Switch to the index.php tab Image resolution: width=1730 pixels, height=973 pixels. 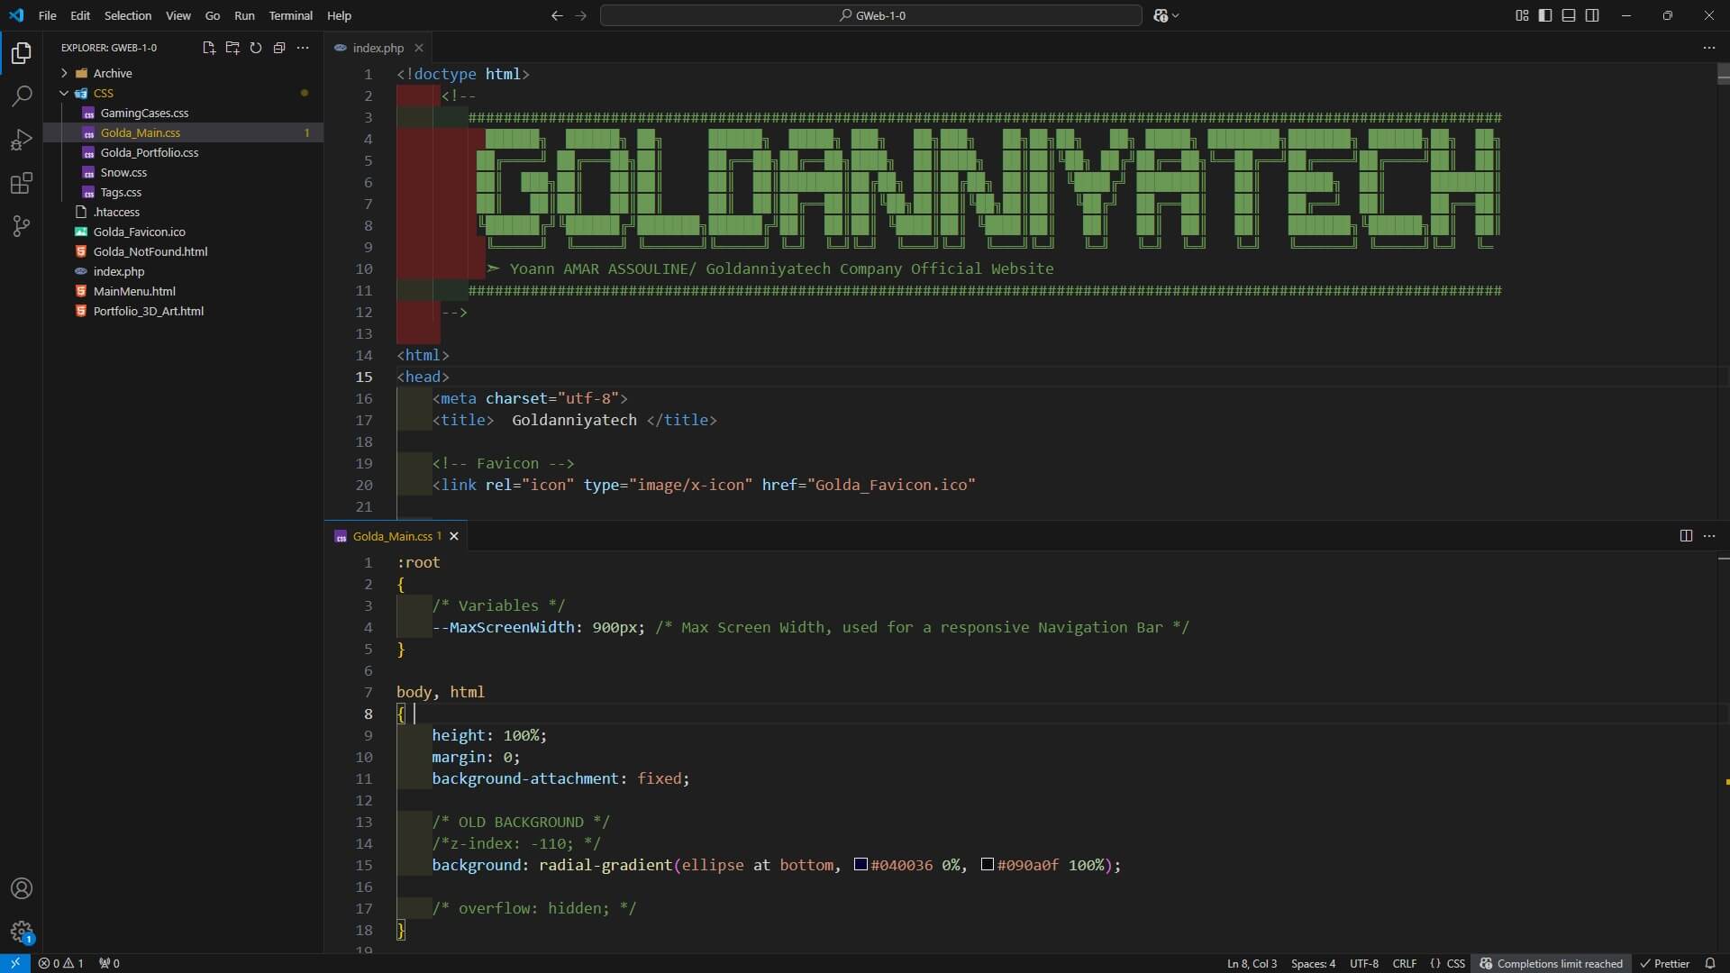377,48
